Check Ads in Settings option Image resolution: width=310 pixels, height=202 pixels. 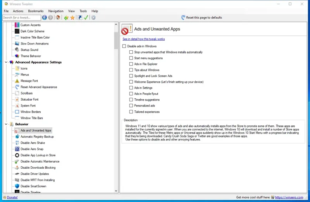coord(131,87)
